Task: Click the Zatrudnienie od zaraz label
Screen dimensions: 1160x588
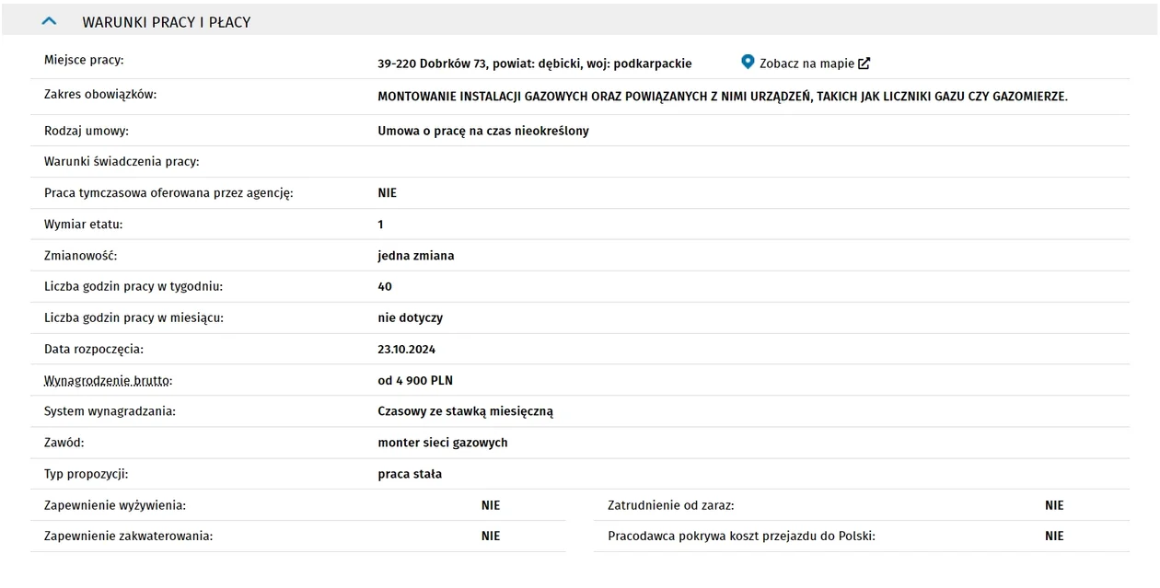Action: click(x=671, y=505)
